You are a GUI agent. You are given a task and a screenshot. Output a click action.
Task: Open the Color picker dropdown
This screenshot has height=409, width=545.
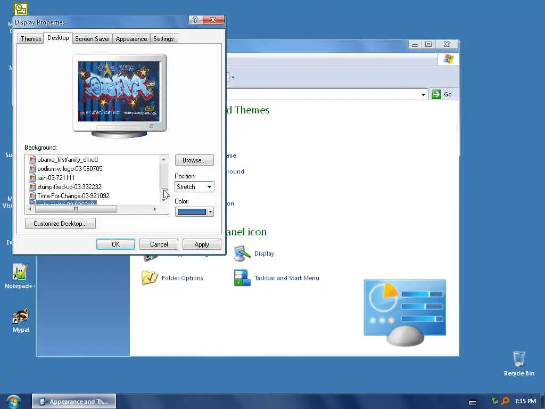(194, 211)
